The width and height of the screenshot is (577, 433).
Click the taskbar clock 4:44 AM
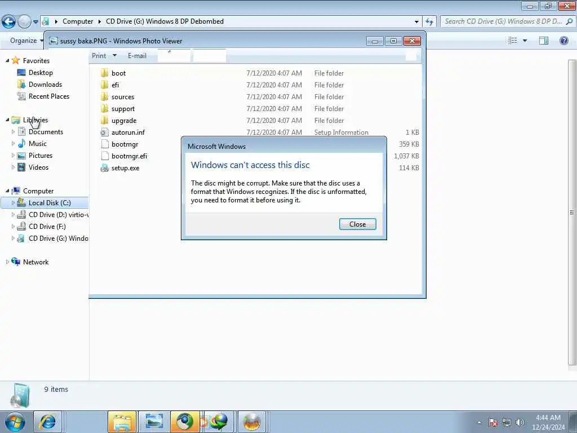pyautogui.click(x=548, y=418)
